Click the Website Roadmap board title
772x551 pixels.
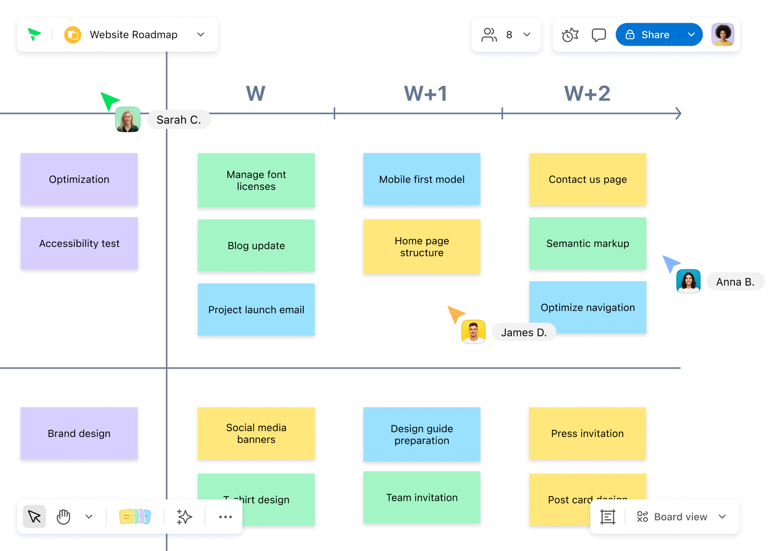pos(133,34)
